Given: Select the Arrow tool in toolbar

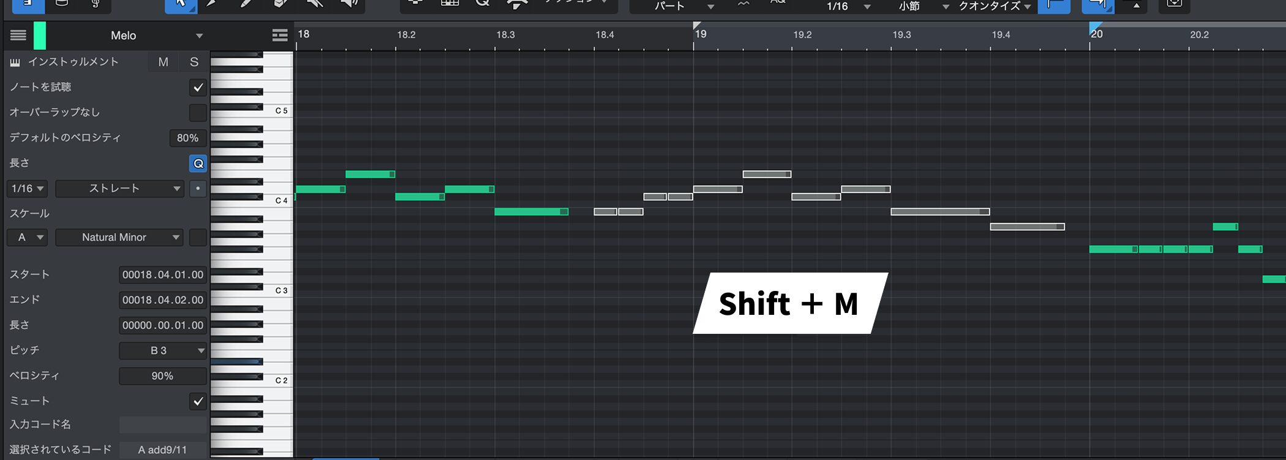Looking at the screenshot, I should [x=180, y=4].
